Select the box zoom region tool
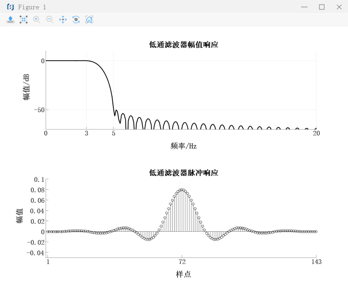Screen dimensions: 348x289 [x=24, y=20]
